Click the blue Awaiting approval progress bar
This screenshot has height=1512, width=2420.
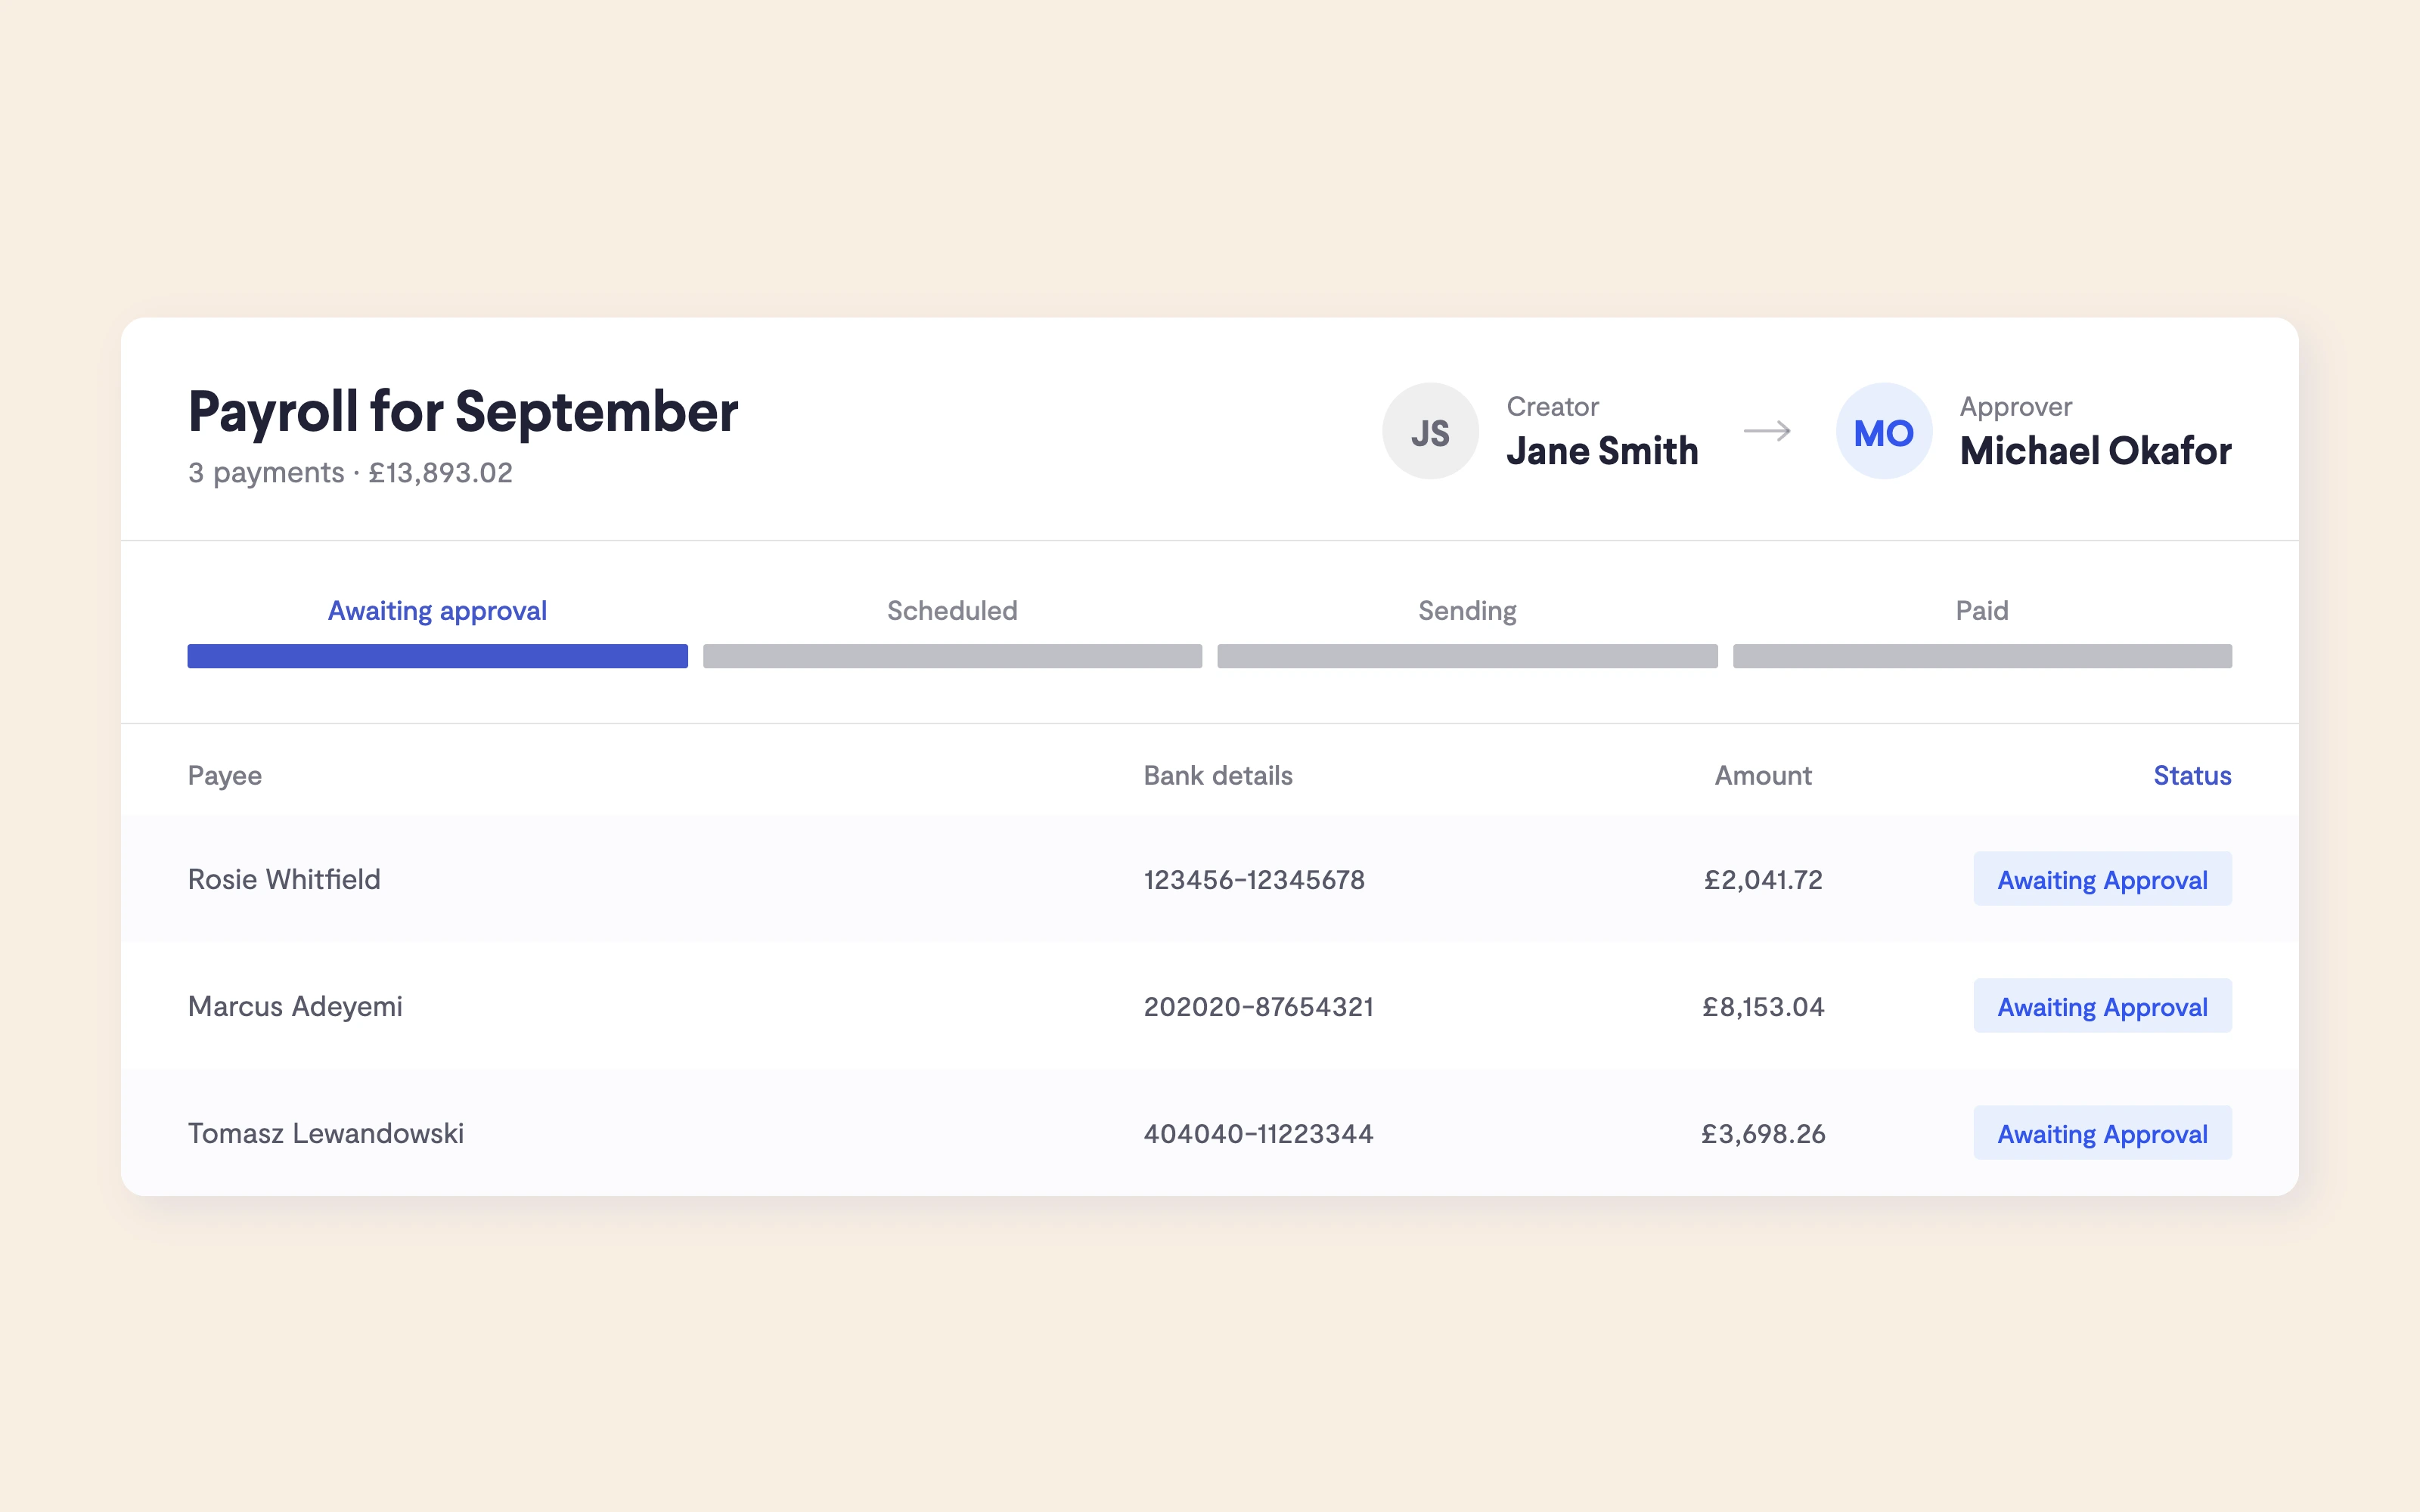(x=437, y=656)
